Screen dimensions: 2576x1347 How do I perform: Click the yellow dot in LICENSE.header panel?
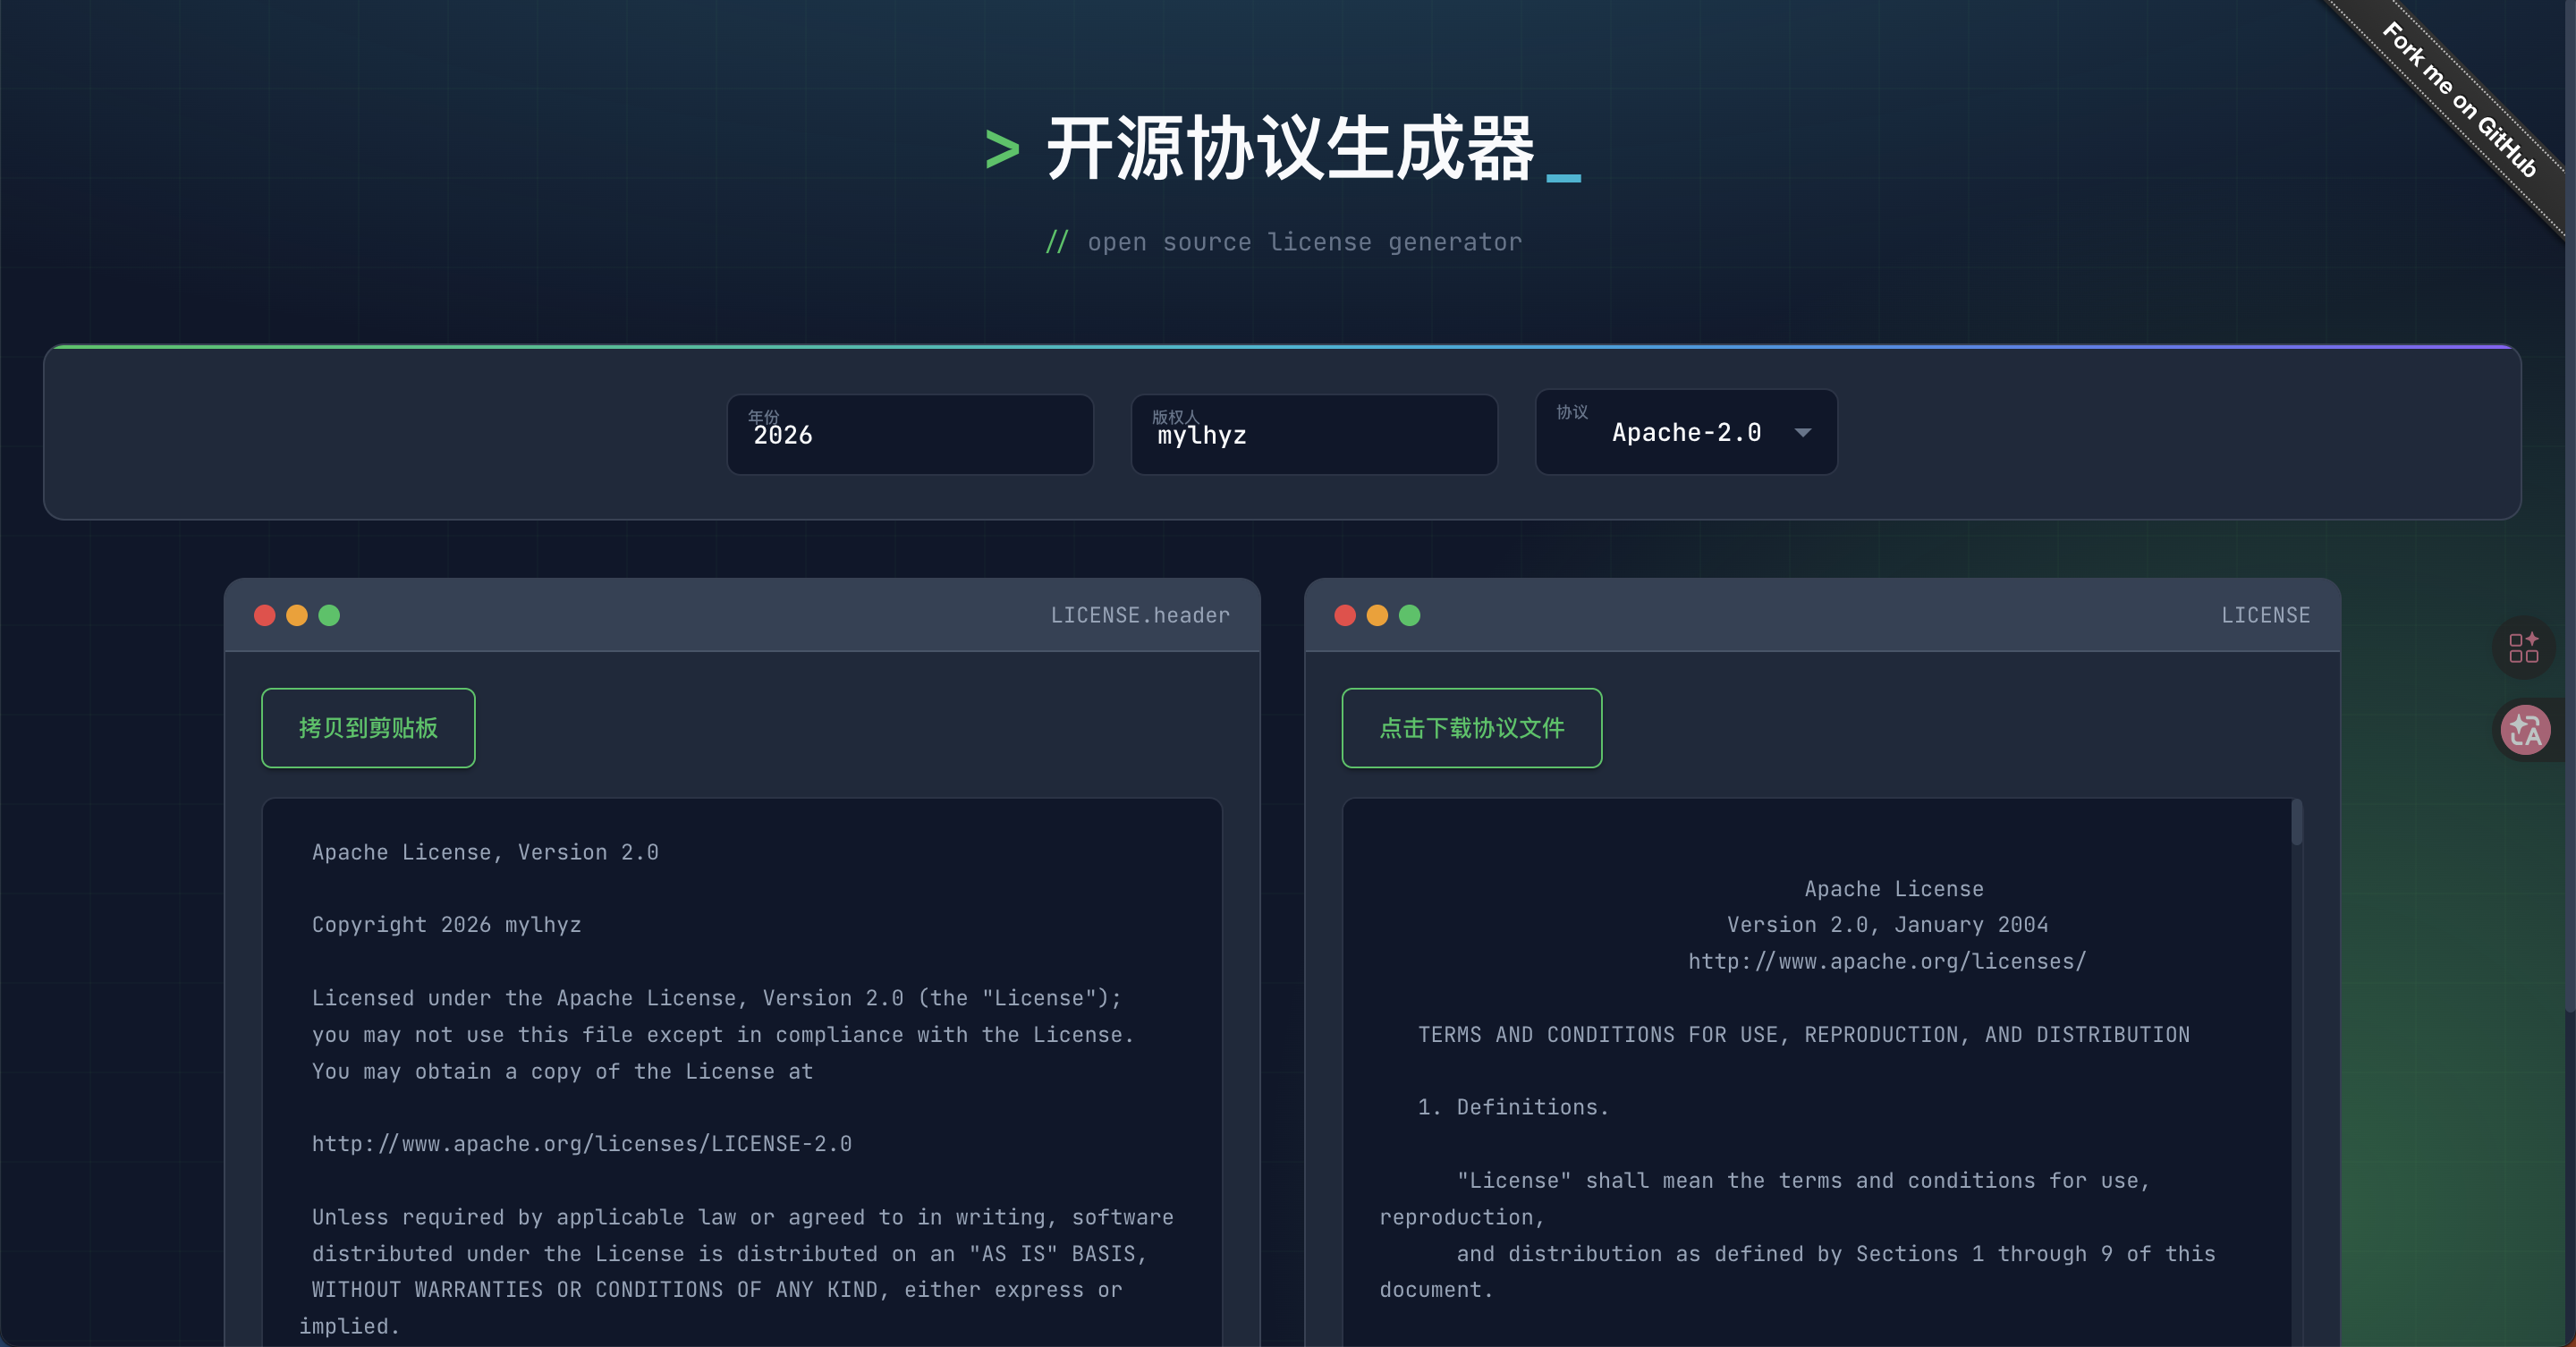point(297,615)
